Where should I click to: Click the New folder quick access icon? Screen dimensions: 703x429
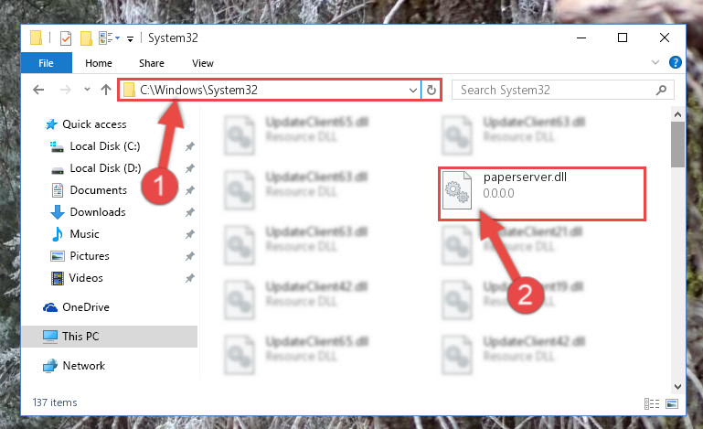tap(86, 38)
